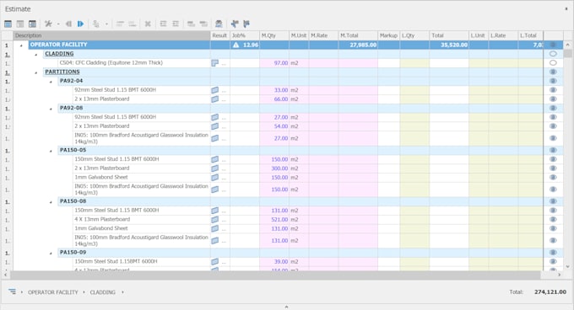
Task: Open result icon for 150mm Steel Stud 131.00
Action: click(215, 211)
